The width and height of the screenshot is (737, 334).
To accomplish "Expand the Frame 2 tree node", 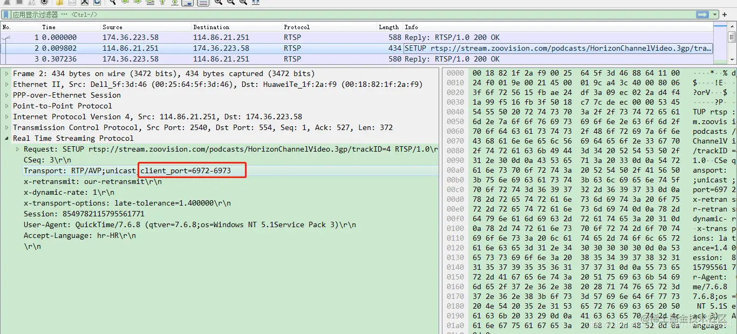I will click(x=6, y=74).
